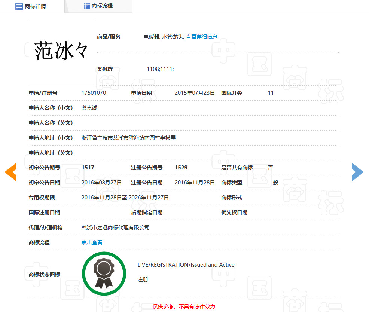
Task: Open the 范冰々 trademark image
Action: click(x=61, y=53)
